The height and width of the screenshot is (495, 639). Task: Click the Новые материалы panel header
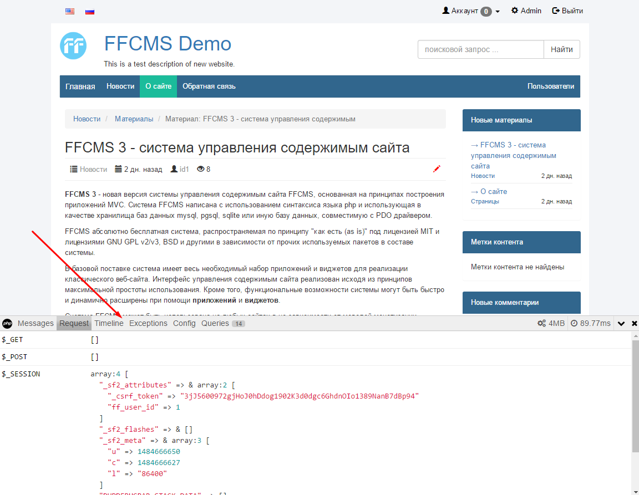tap(521, 120)
